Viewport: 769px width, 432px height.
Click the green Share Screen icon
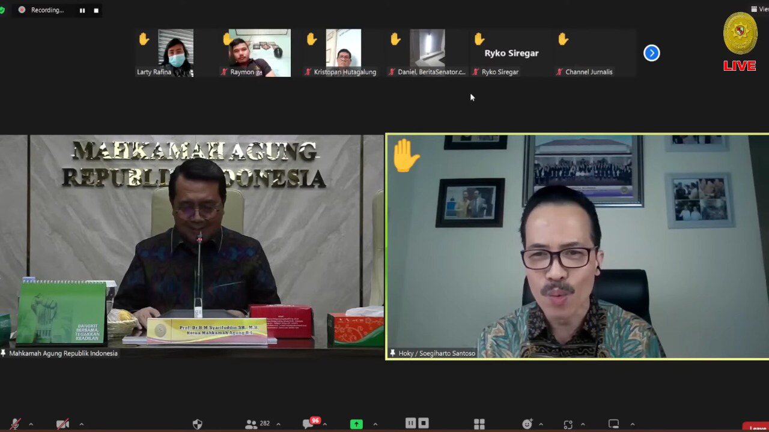coord(356,423)
